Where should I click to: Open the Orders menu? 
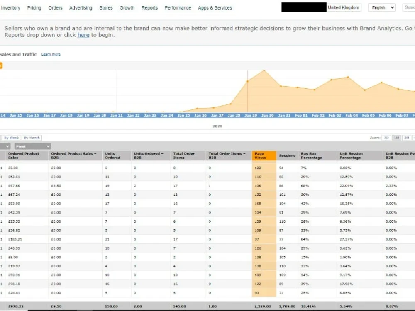click(55, 8)
